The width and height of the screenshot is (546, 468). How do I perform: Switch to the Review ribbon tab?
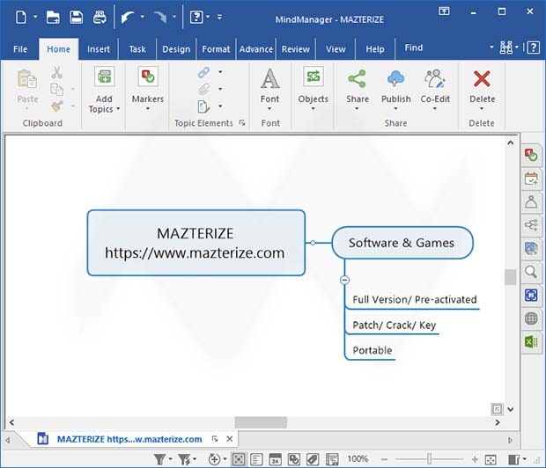tap(296, 49)
